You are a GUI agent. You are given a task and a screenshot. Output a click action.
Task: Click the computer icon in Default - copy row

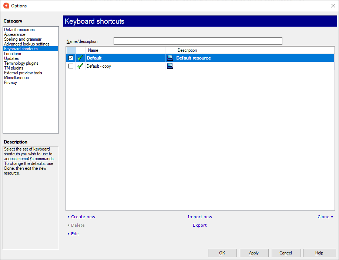[170, 66]
